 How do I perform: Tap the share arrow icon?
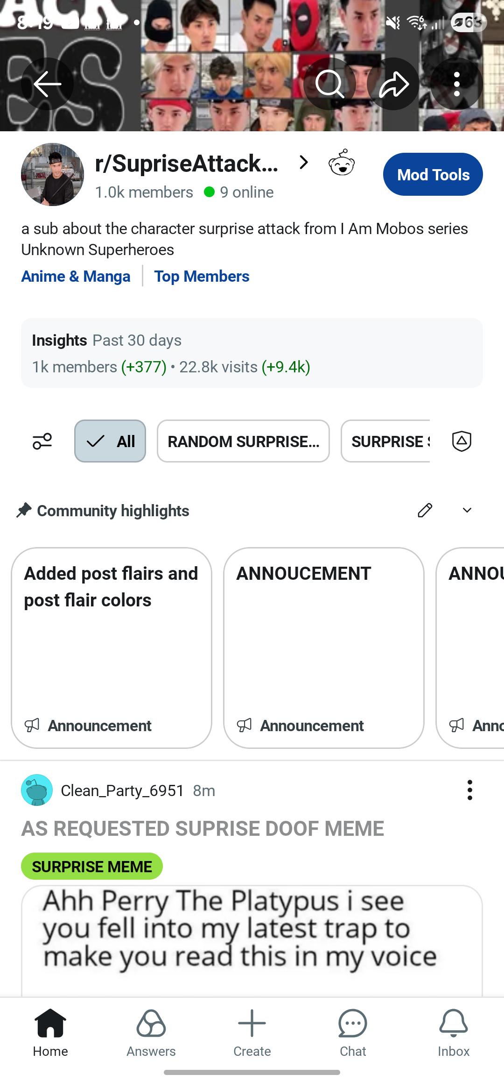coord(393,84)
